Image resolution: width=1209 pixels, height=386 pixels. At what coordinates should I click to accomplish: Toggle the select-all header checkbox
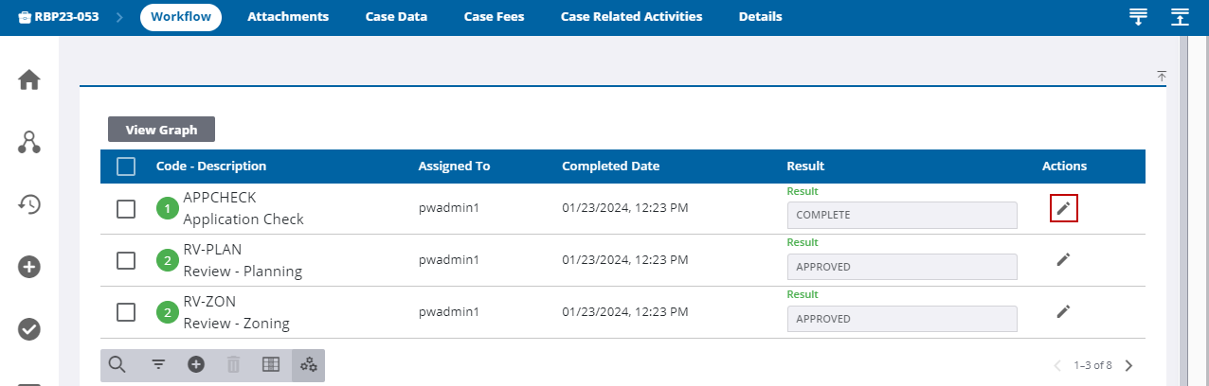[x=126, y=167]
